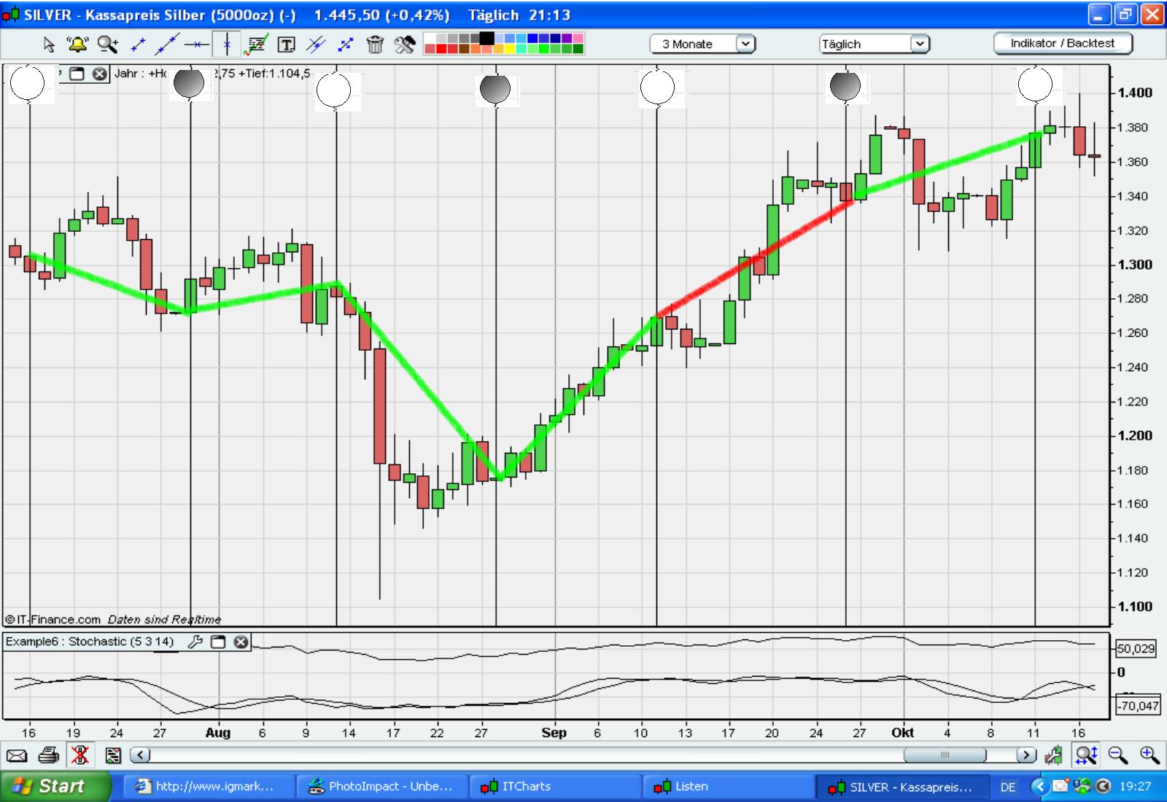
Task: Pick the purple color swatch
Action: click(x=566, y=38)
